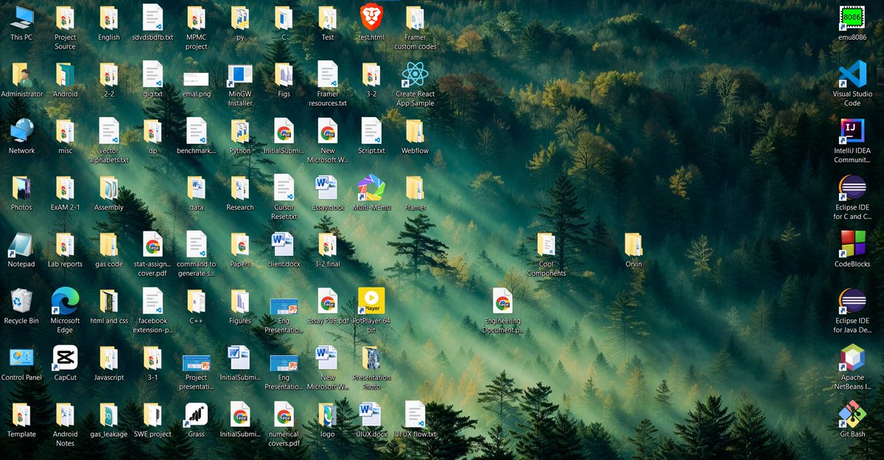Launch IntelliJ IDEA Community shortcut
The image size is (884, 460).
(852, 141)
